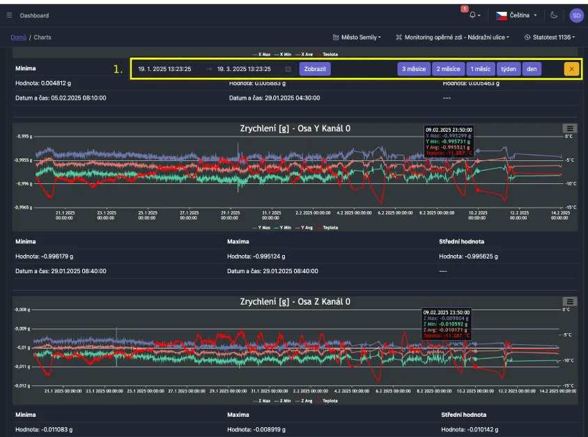Click the start date input field
Image resolution: width=588 pixels, height=437 pixels.
click(165, 69)
